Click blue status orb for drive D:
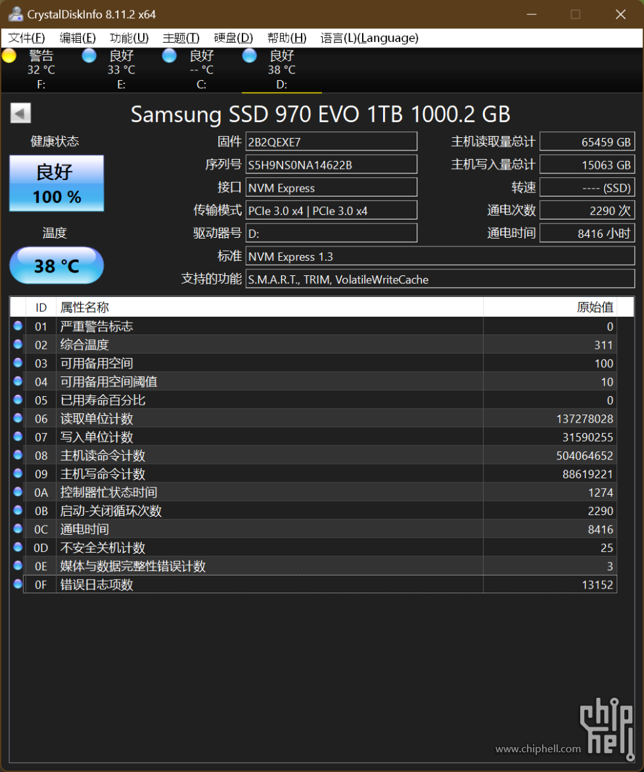 tap(250, 56)
